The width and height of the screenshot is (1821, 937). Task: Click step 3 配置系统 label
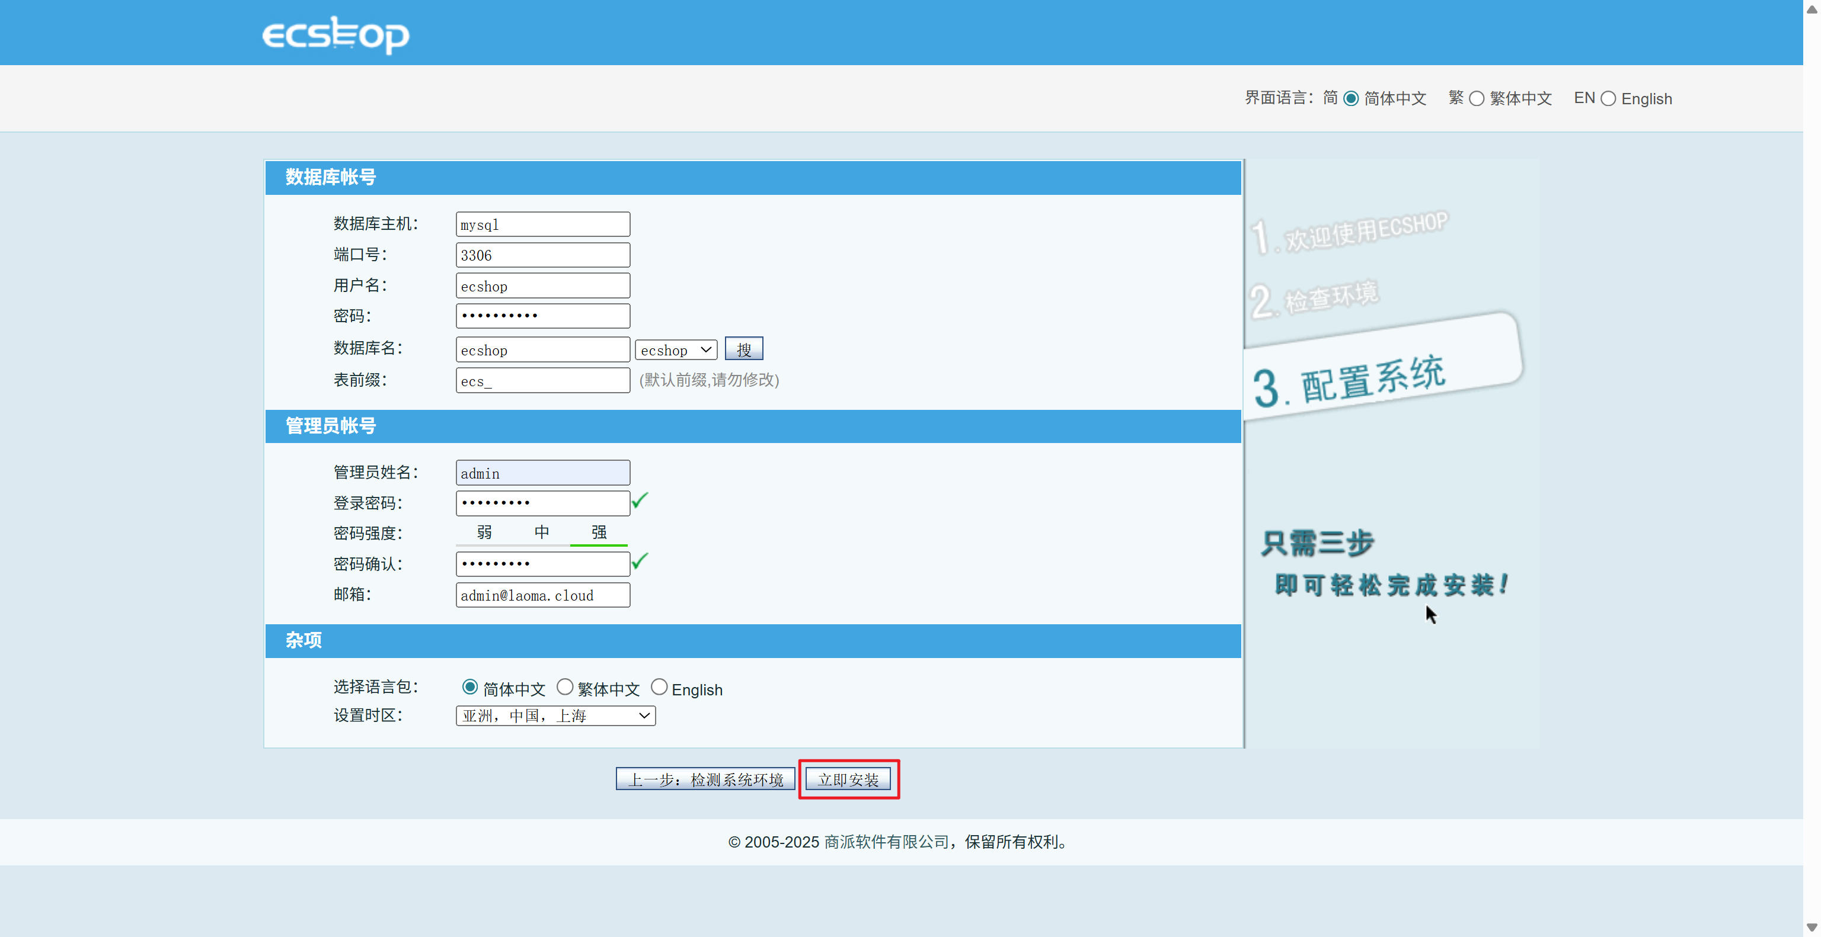(x=1350, y=381)
